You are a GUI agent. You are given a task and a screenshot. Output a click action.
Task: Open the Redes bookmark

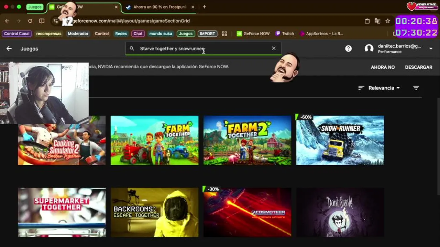tap(121, 34)
